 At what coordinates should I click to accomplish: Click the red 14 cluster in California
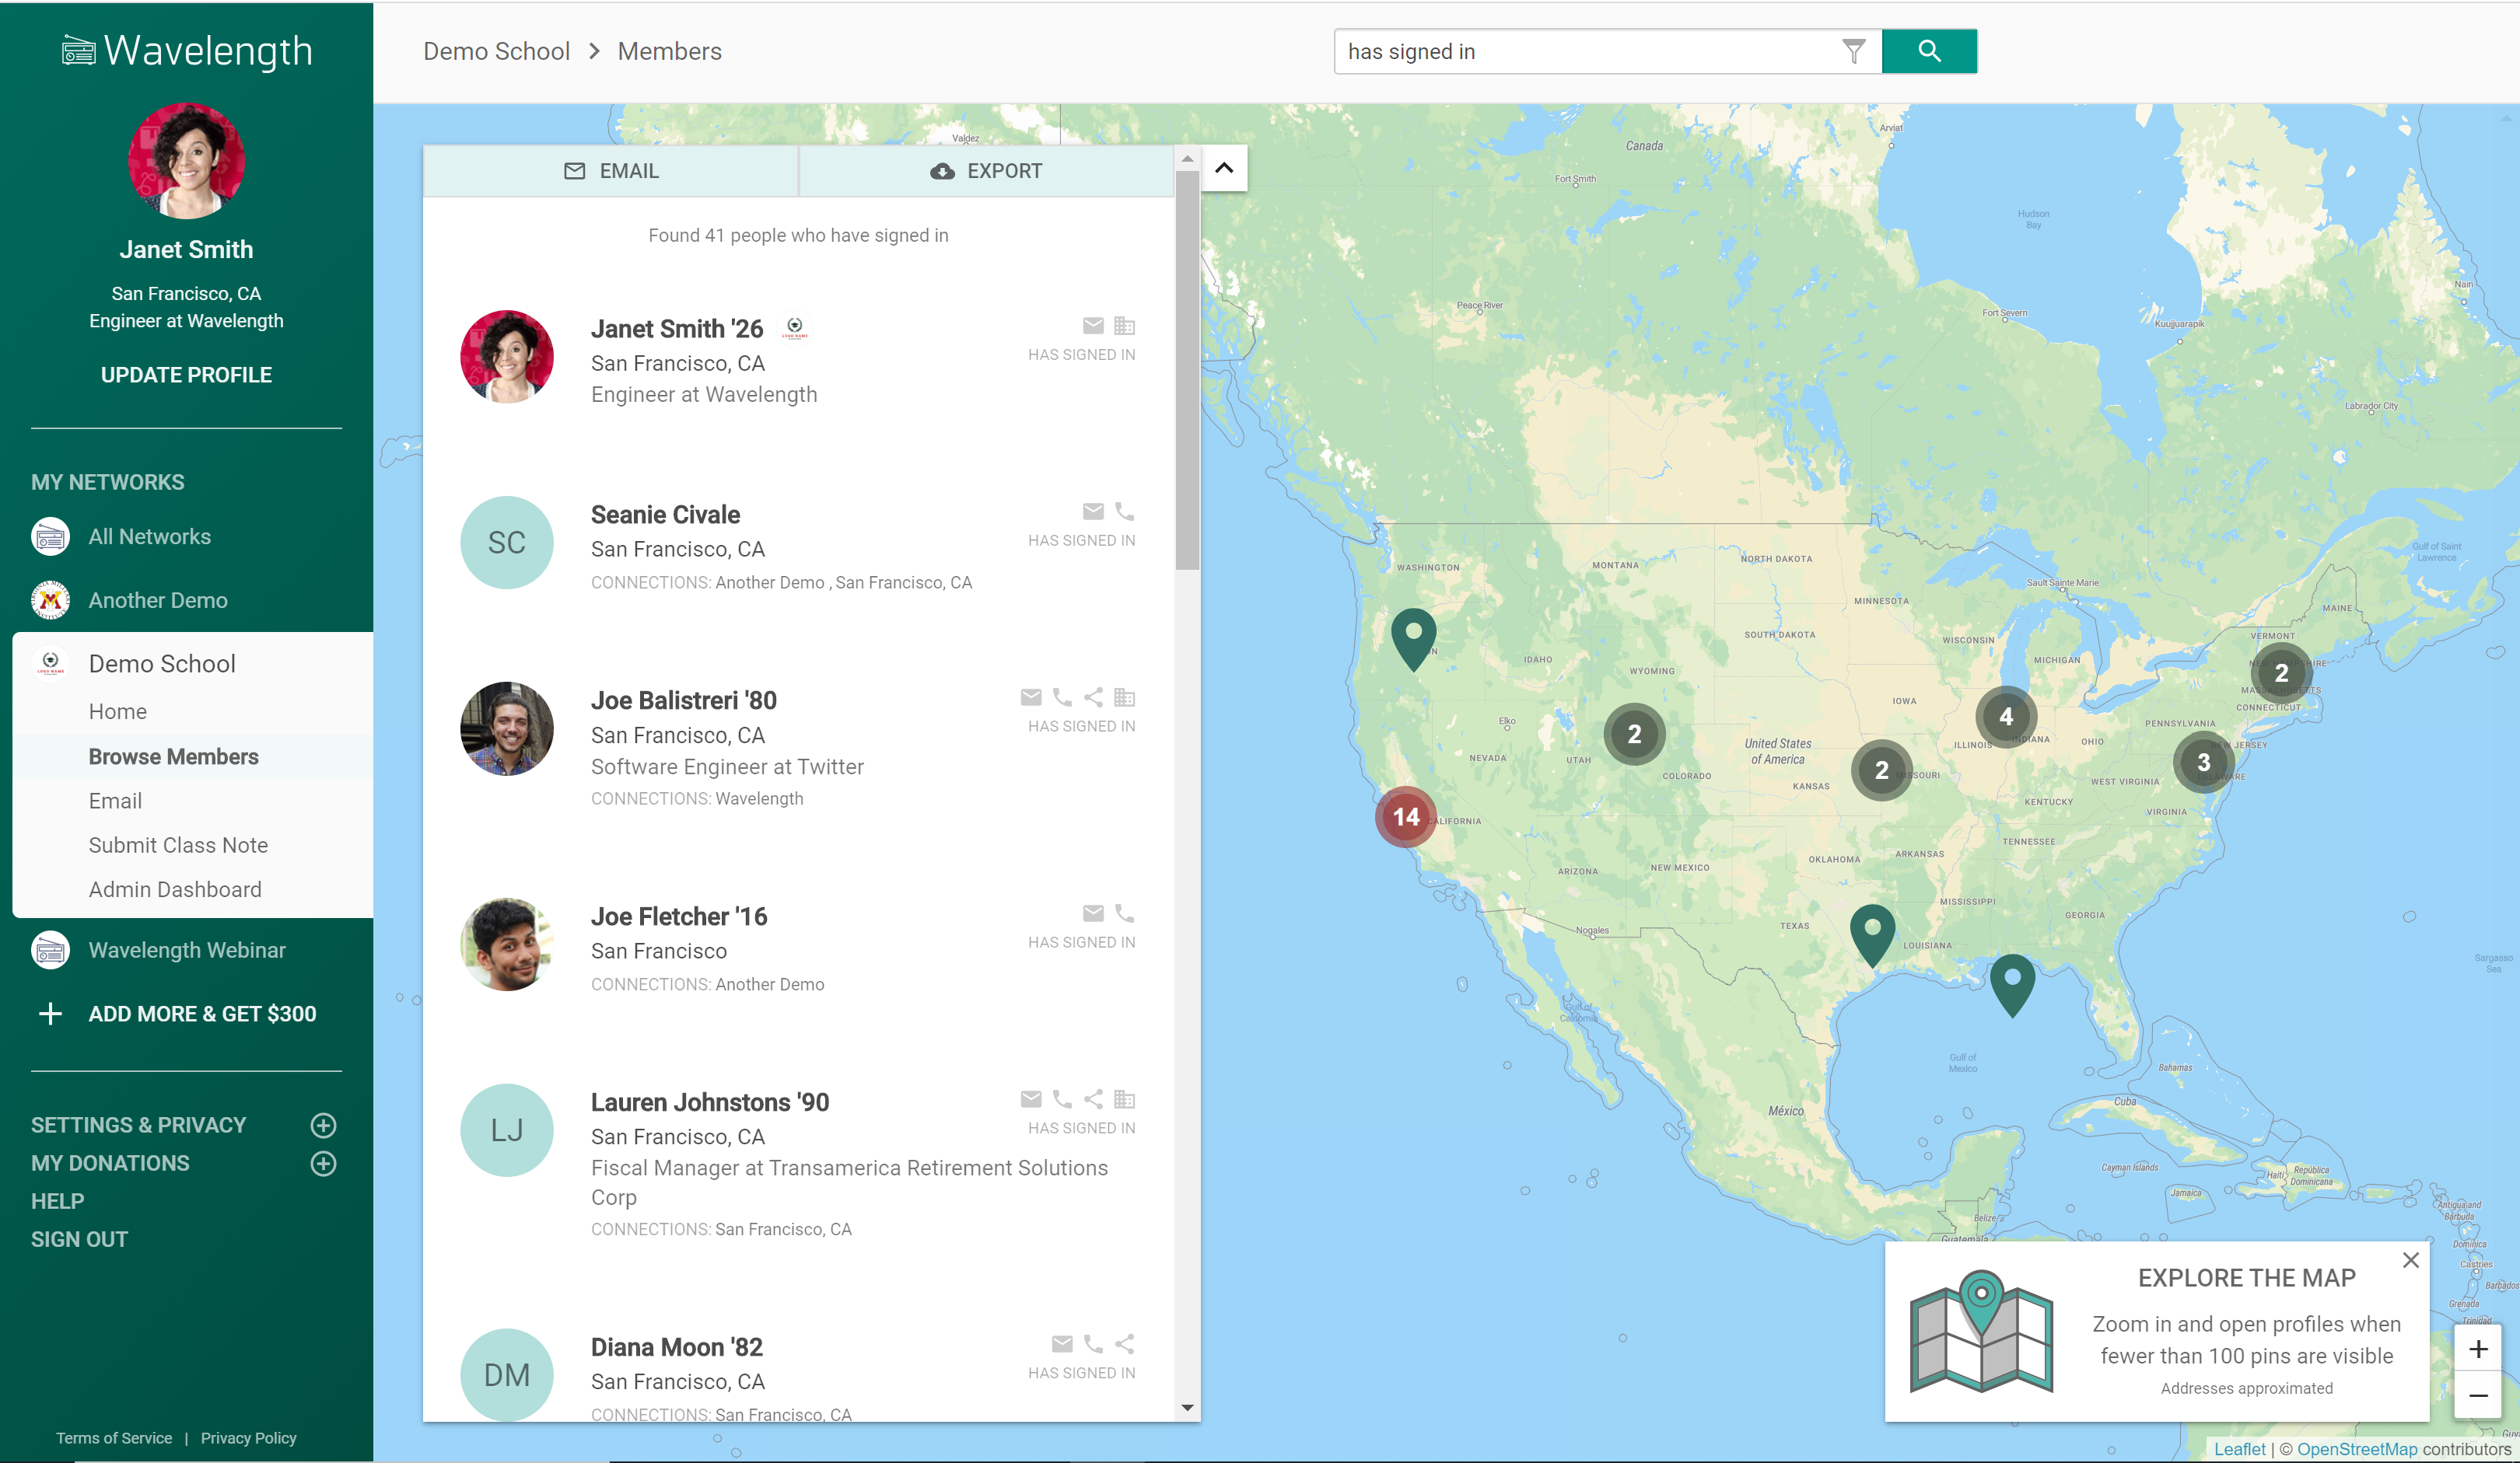tap(1405, 816)
